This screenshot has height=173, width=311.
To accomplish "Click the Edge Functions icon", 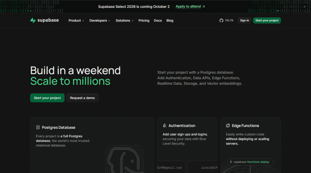I will pos(228,126).
